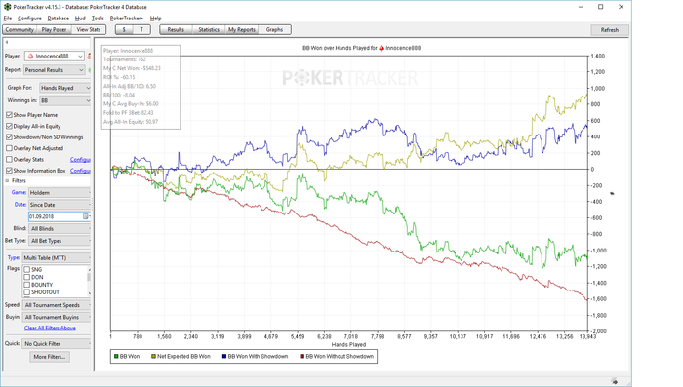Image resolution: width=683 pixels, height=387 pixels.
Task: Switch to the My Reports tab
Action: tap(242, 29)
